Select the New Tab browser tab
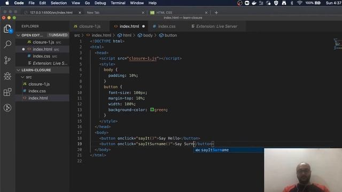342x192 pixels. [x=93, y=13]
